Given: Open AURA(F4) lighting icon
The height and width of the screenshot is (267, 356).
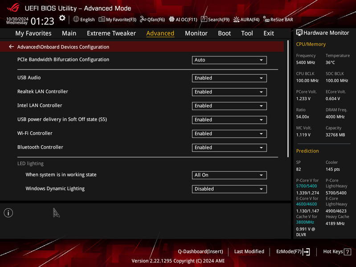Looking at the screenshot, I should (236, 20).
